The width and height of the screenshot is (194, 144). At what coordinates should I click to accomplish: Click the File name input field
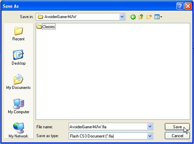[x=108, y=127]
